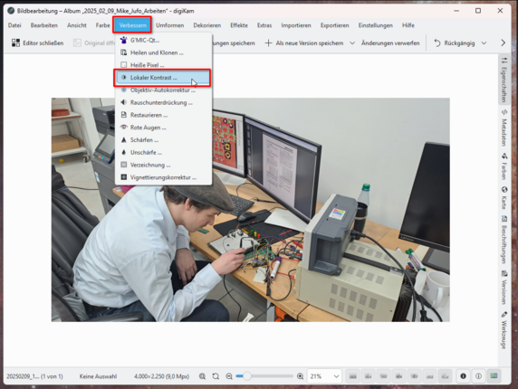This screenshot has width=518, height=389.
Task: Open the Datei menu
Action: coord(14,25)
